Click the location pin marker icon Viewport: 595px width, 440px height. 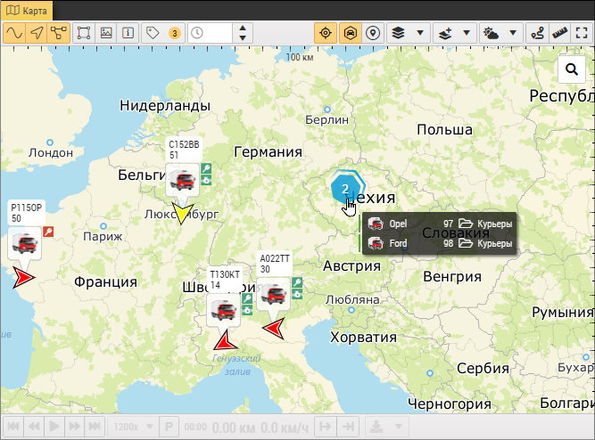[373, 33]
